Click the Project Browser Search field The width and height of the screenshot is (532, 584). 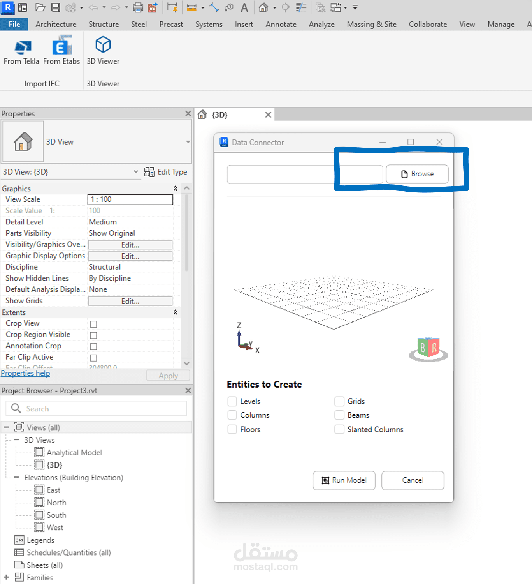coord(96,408)
